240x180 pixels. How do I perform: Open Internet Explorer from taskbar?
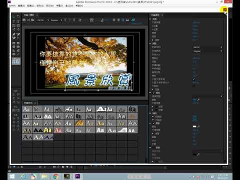pyautogui.click(x=23, y=176)
